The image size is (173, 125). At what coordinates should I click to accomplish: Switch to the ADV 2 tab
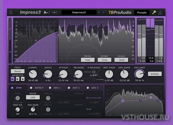(x=74, y=88)
